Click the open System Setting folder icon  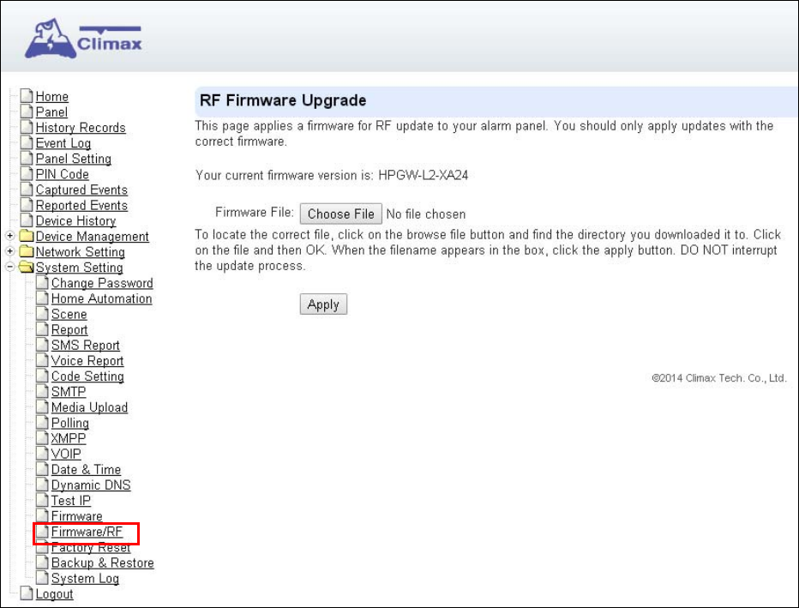pos(27,267)
